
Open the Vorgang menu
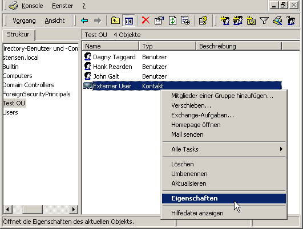[x=24, y=21]
